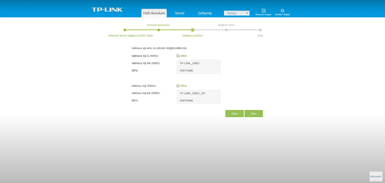Click the SSID field containing TP-LINK_CBDC_5G
This screenshot has height=183, width=385.
(x=198, y=93)
